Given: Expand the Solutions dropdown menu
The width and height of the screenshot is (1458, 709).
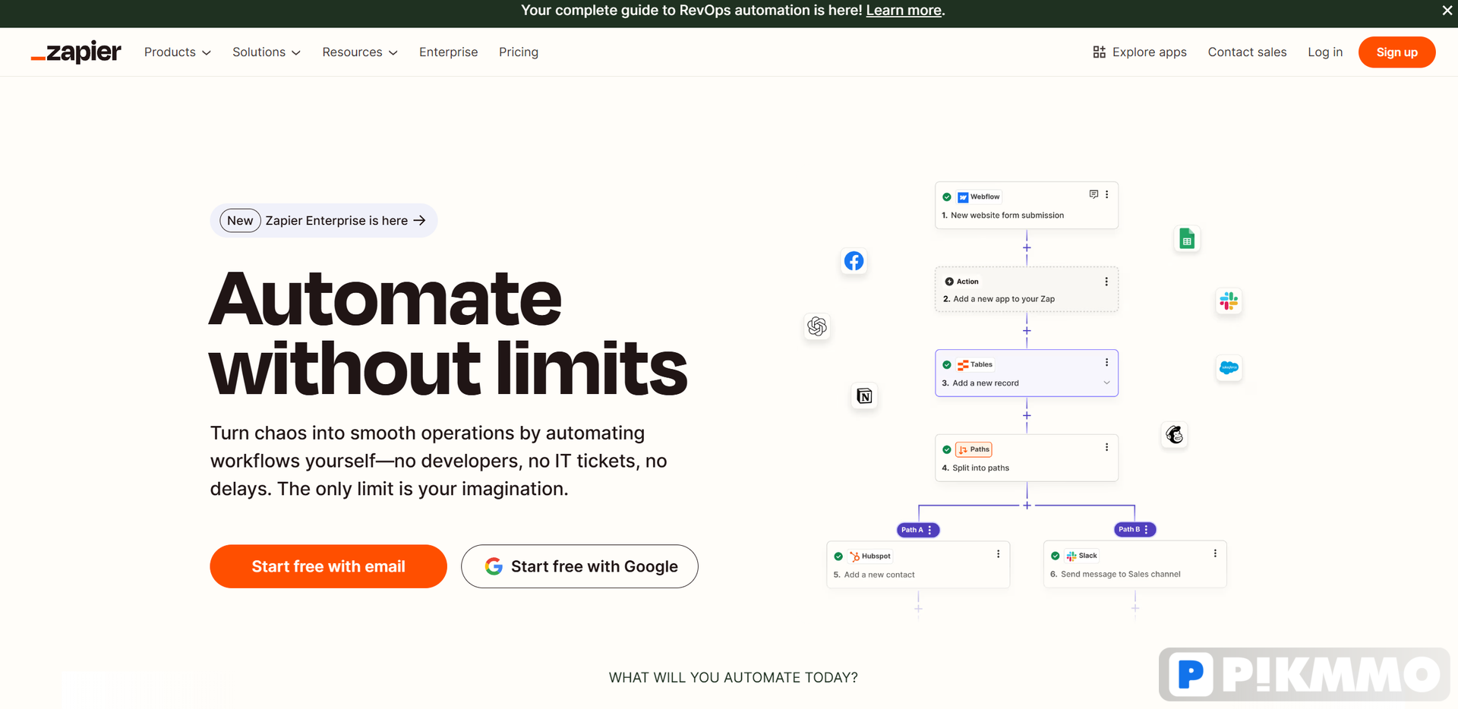Looking at the screenshot, I should tap(267, 52).
